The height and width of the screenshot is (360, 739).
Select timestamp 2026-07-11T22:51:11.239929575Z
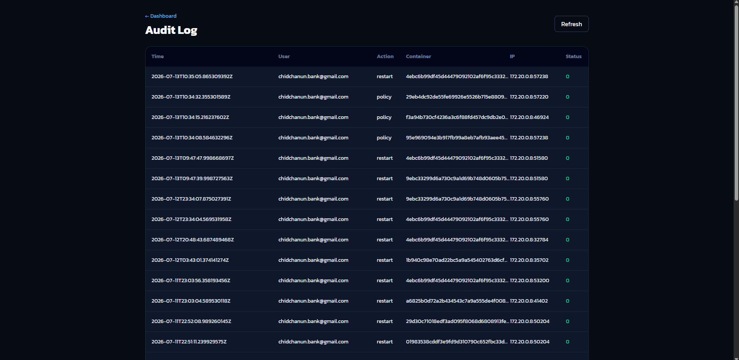coord(189,342)
